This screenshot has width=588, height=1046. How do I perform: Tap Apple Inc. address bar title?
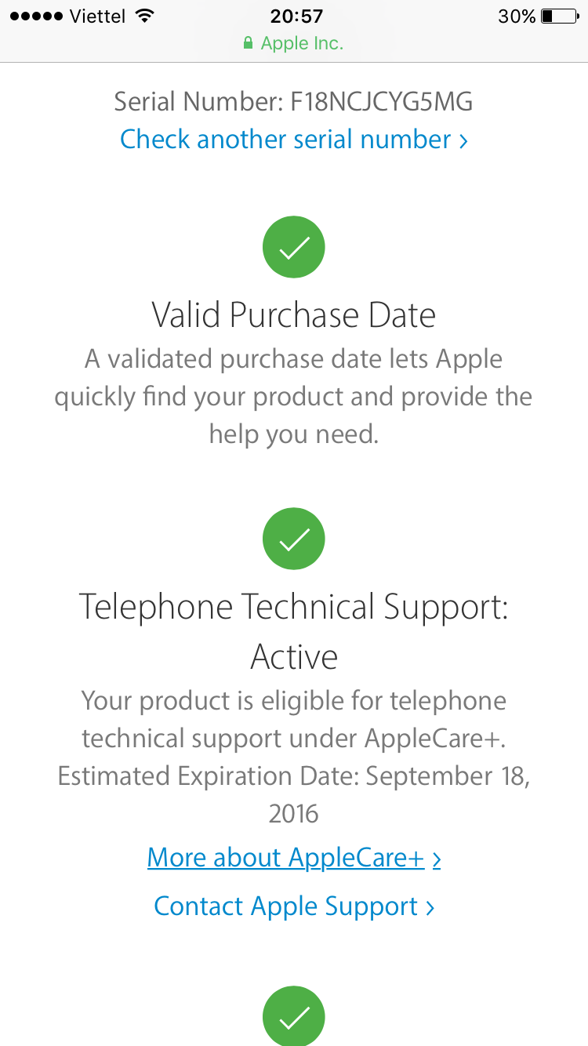pyautogui.click(x=302, y=44)
